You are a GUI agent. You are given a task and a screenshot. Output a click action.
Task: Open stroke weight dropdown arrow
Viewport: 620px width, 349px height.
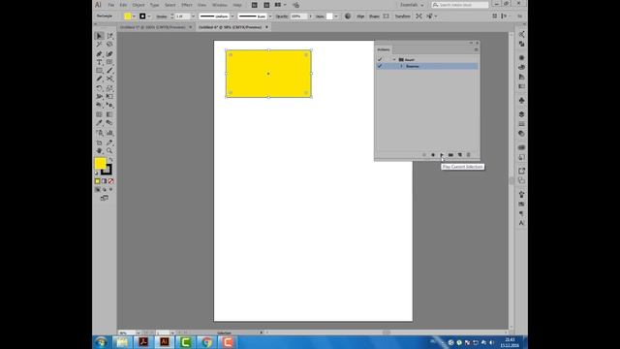194,16
